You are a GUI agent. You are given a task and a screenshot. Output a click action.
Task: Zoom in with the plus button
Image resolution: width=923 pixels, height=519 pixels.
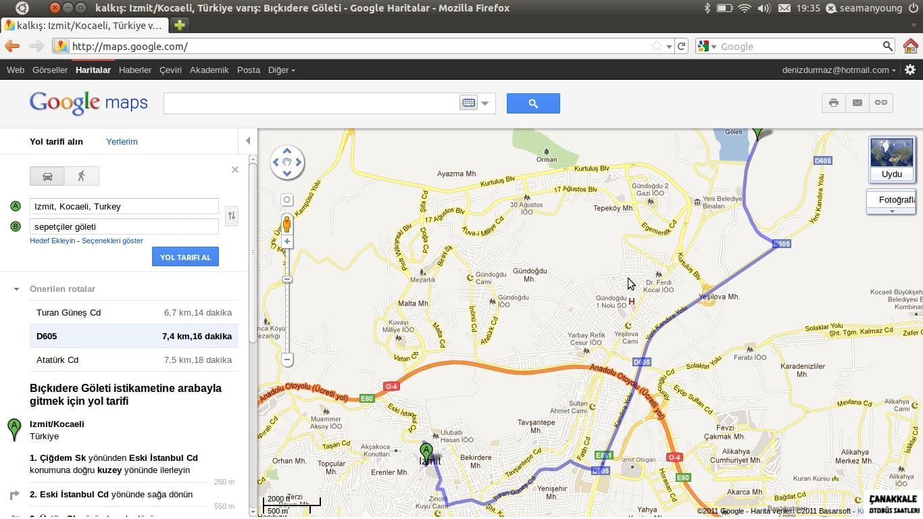(x=287, y=241)
